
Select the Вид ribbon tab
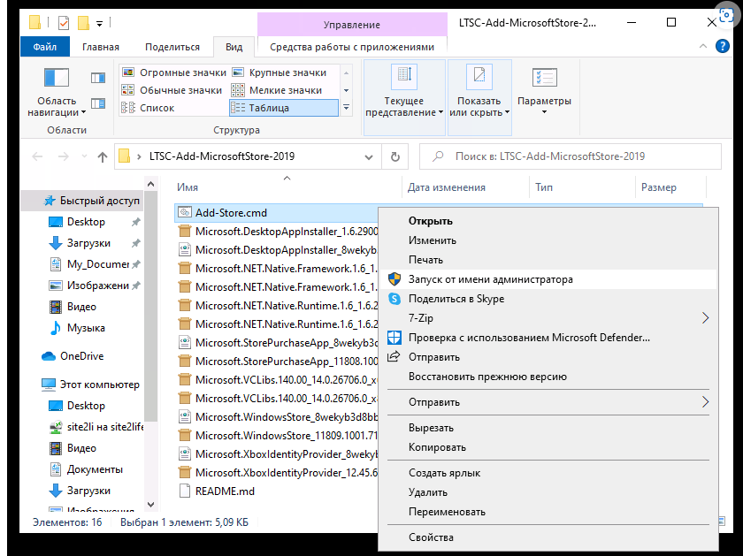click(x=234, y=47)
